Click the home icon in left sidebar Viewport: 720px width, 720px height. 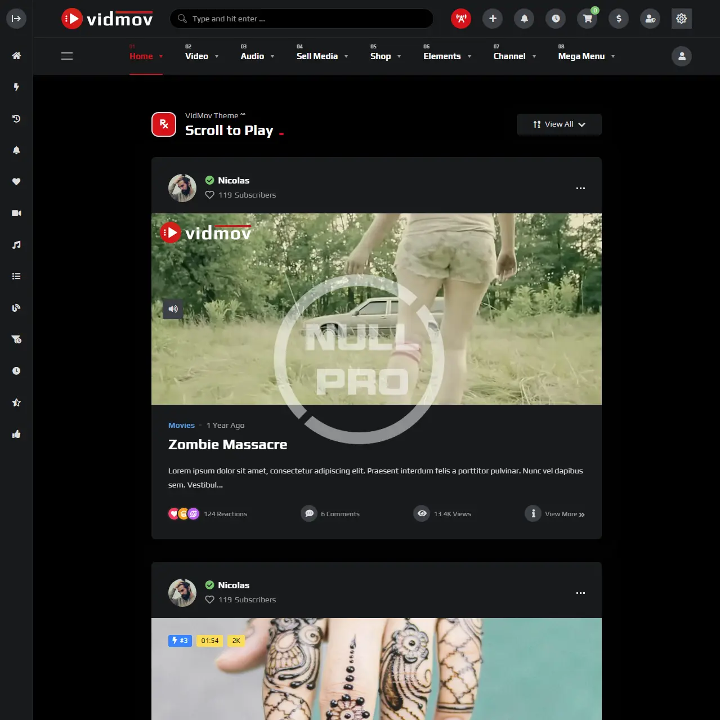16,56
